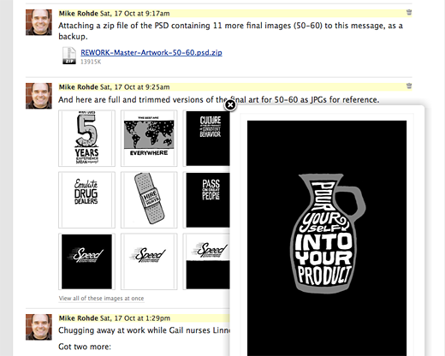Screen dimensions: 445x356
Task: Click Mike Rohde name on 1:29pm message
Action: [x=79, y=318]
